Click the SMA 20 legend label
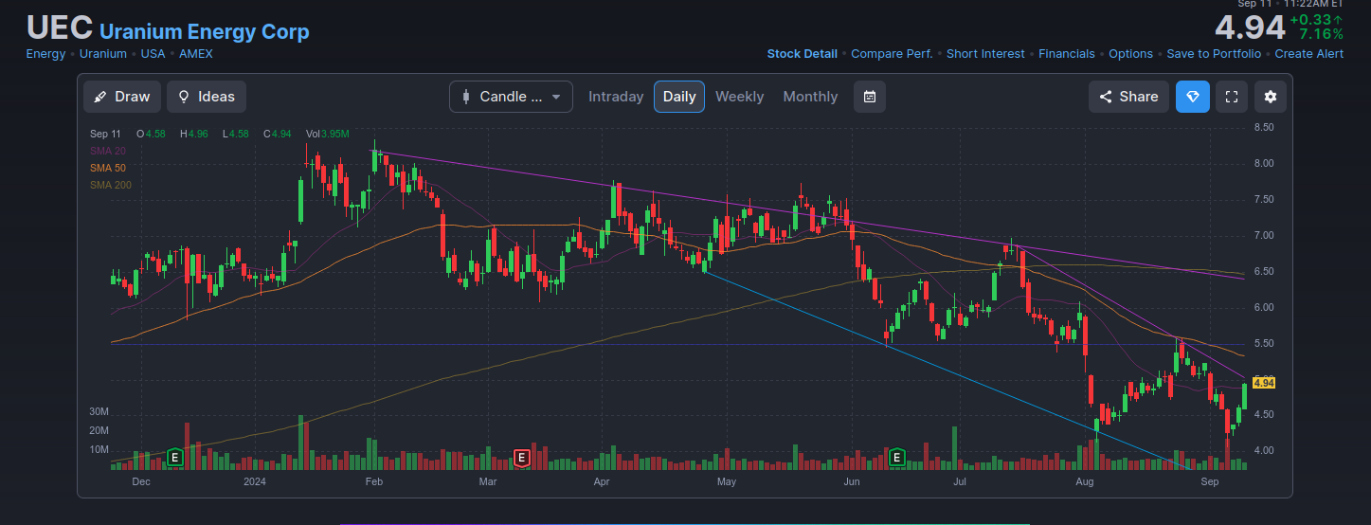Image resolution: width=1371 pixels, height=525 pixels. tap(108, 151)
